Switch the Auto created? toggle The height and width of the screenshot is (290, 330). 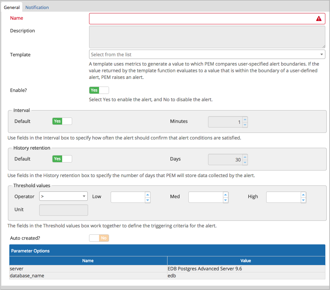click(99, 238)
